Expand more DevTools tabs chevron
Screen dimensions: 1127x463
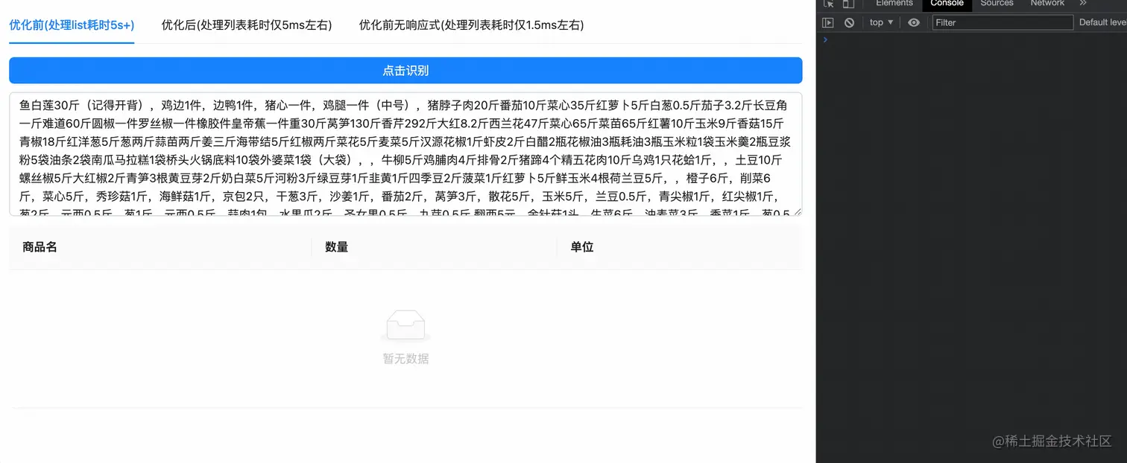coord(1083,3)
